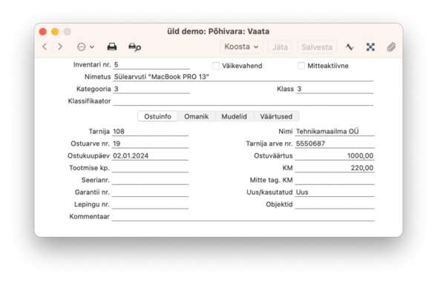This screenshot has width=437, height=282.
Task: Click the empty Objektid field
Action: 335,204
